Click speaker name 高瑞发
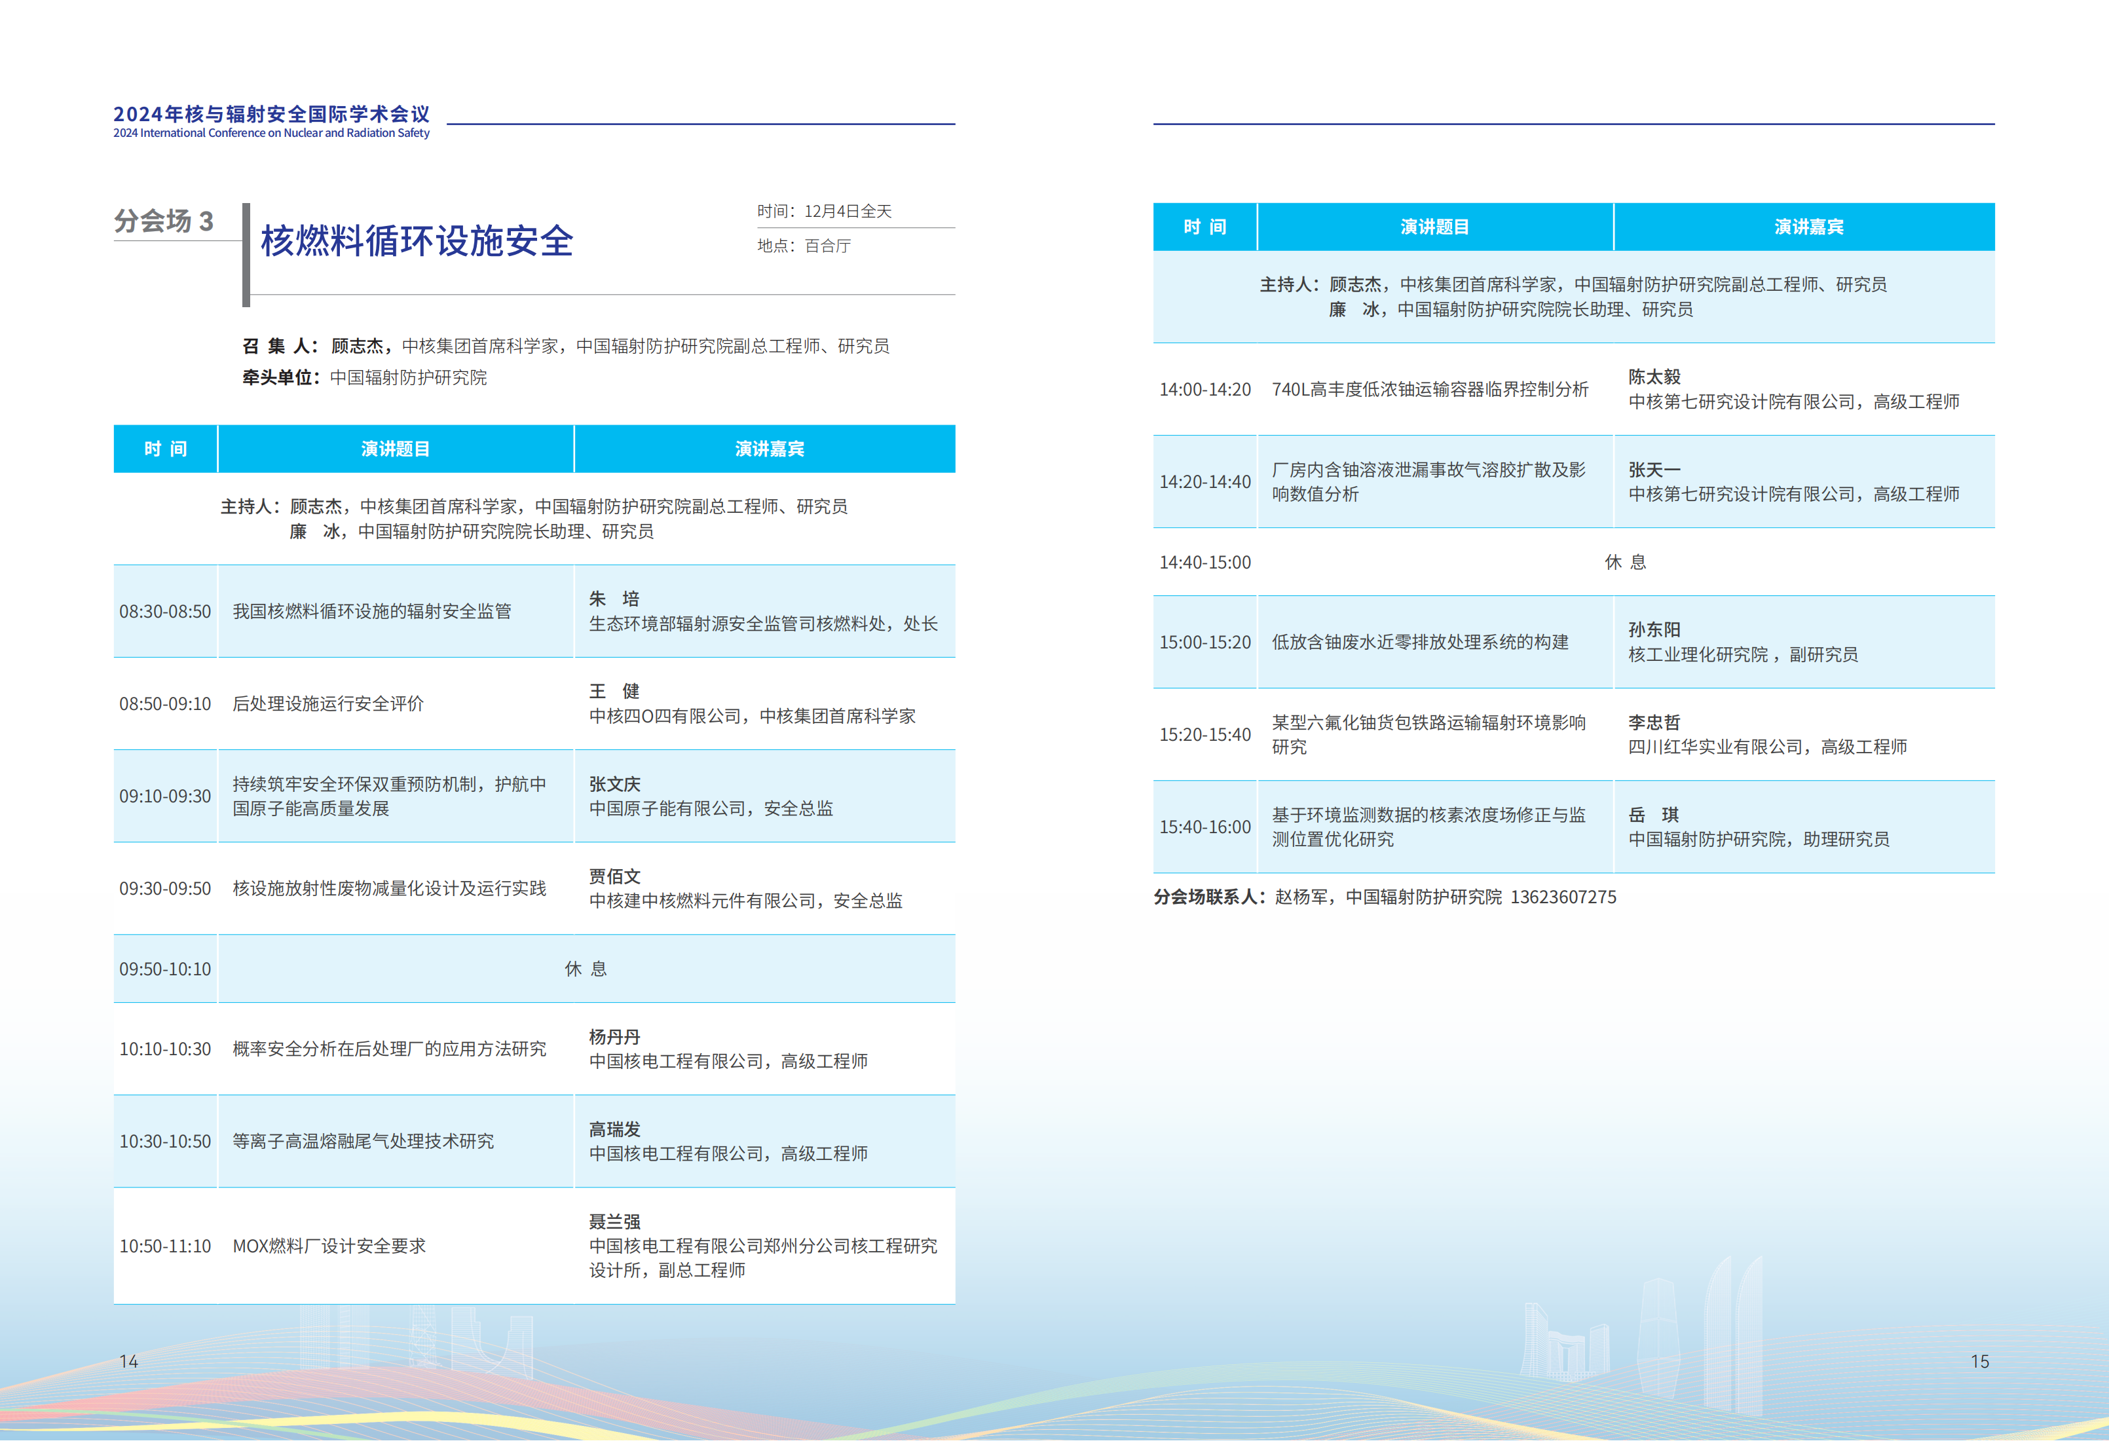Image resolution: width=2109 pixels, height=1441 pixels. 614,1130
